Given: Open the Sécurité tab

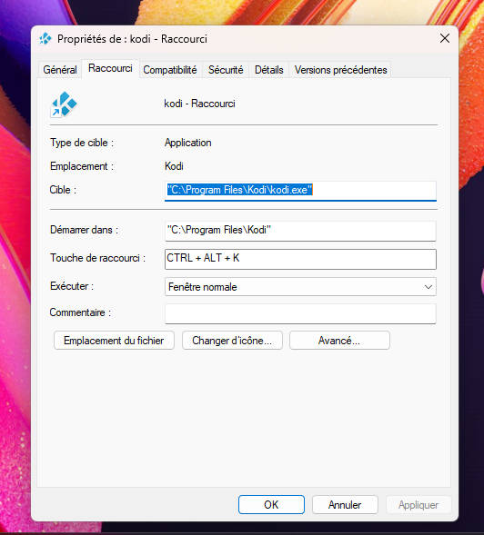Looking at the screenshot, I should [x=226, y=70].
